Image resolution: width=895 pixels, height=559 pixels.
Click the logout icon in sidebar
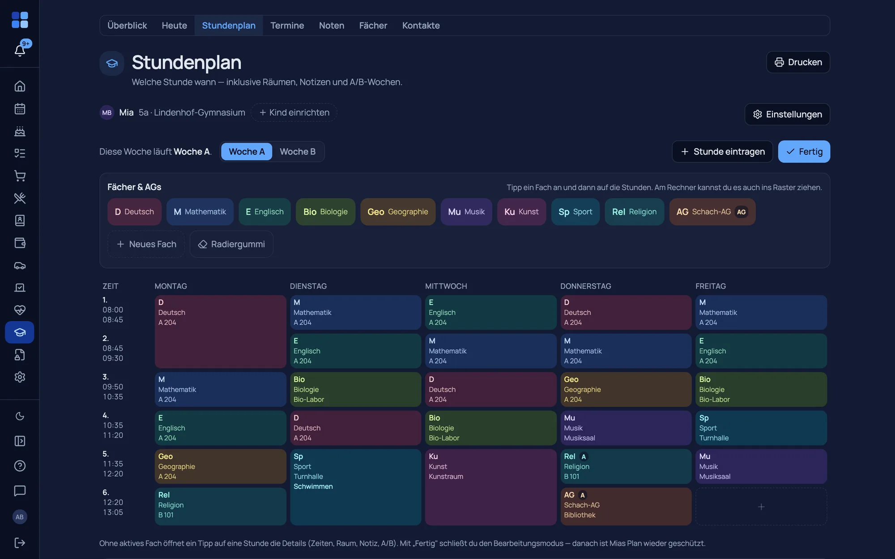click(20, 542)
